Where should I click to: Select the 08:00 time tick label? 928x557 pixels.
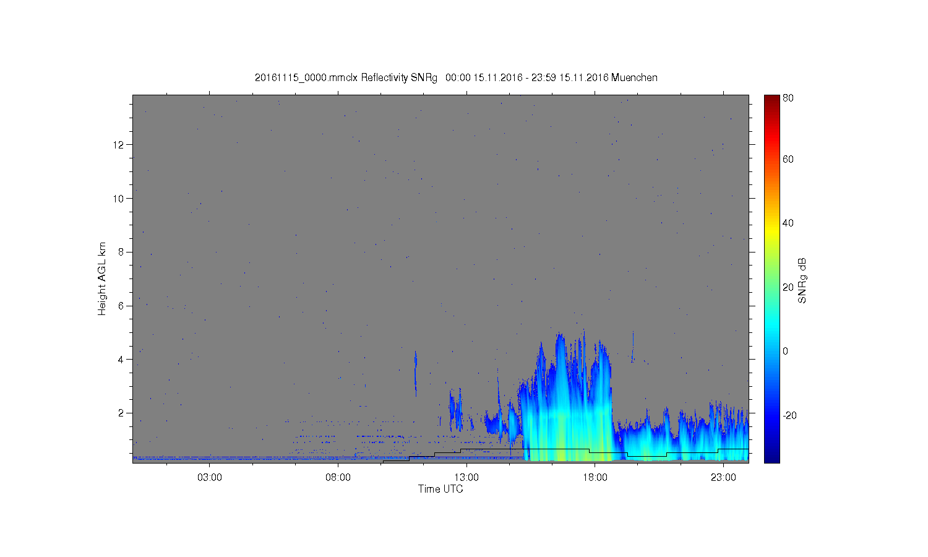338,478
